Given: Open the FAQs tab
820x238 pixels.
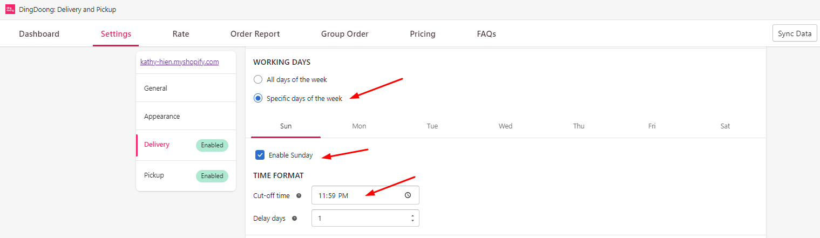Looking at the screenshot, I should point(486,34).
